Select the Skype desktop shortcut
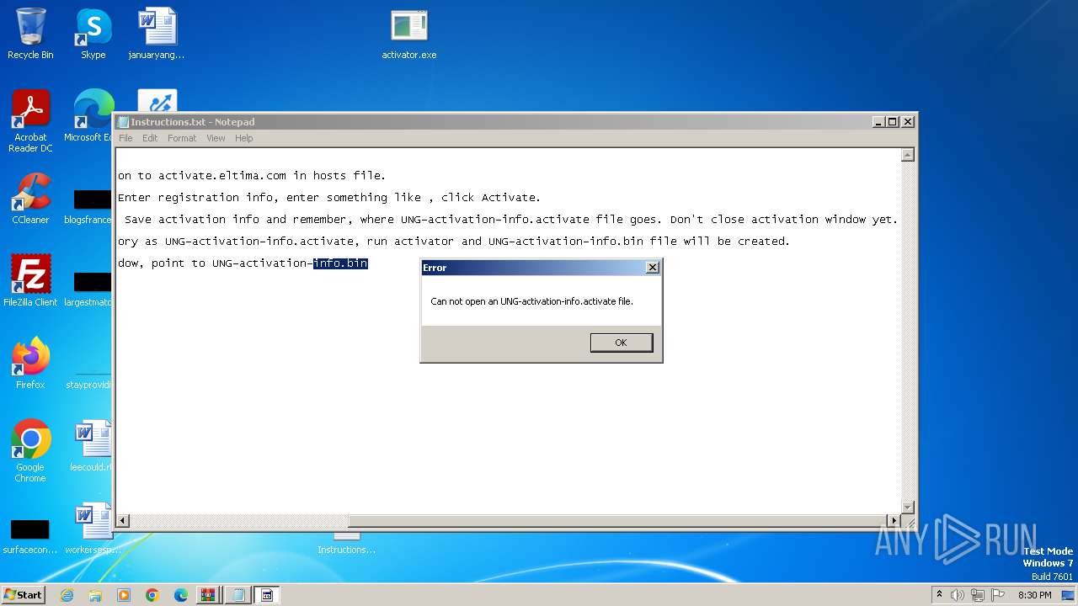 [x=93, y=34]
